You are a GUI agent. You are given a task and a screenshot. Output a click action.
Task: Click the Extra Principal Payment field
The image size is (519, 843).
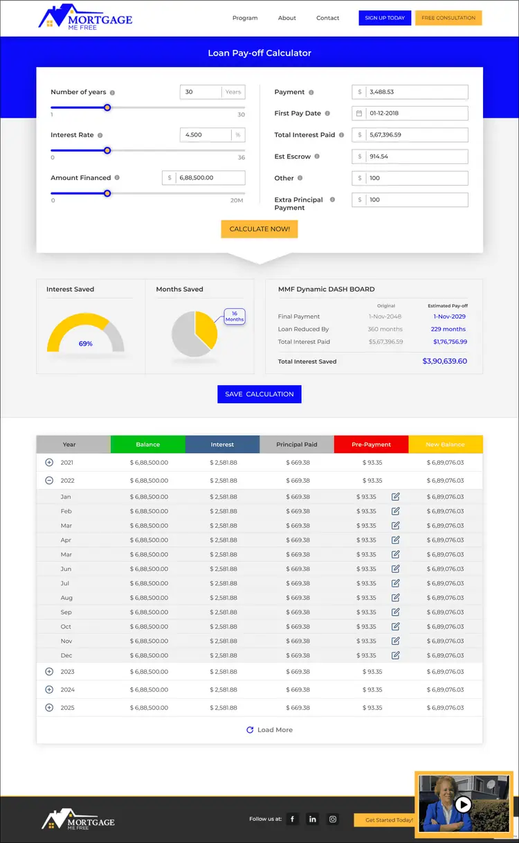pyautogui.click(x=417, y=199)
